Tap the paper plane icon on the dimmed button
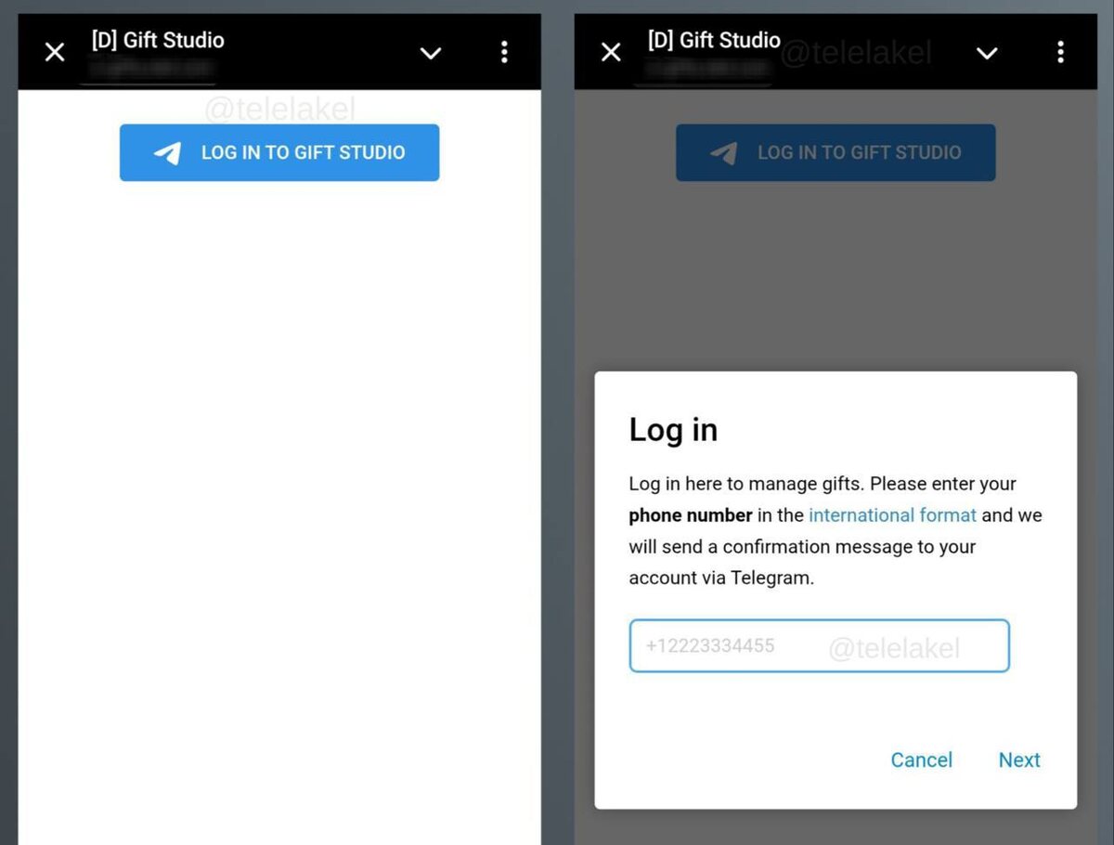 coord(724,153)
